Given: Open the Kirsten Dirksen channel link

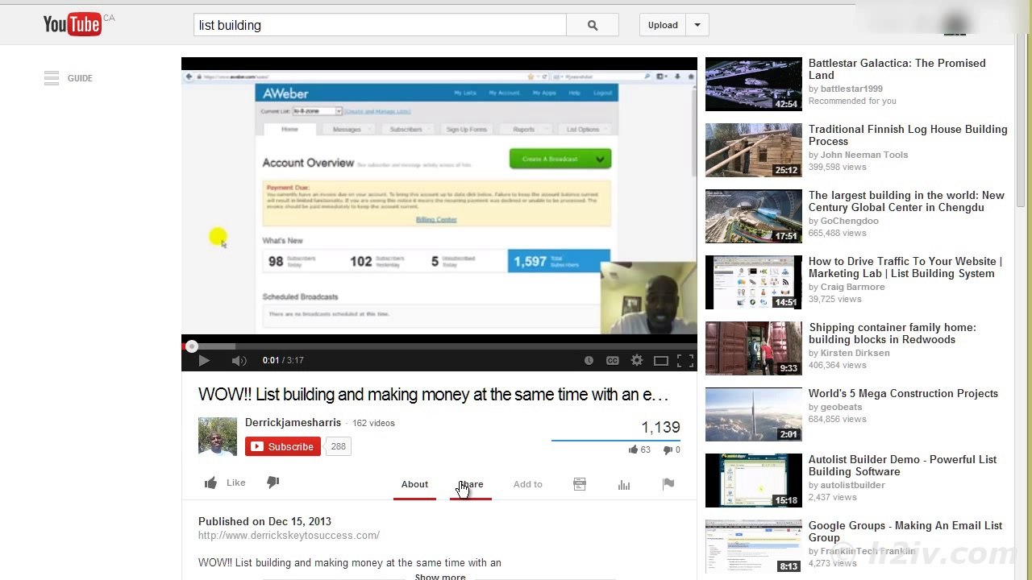Looking at the screenshot, I should [x=855, y=353].
